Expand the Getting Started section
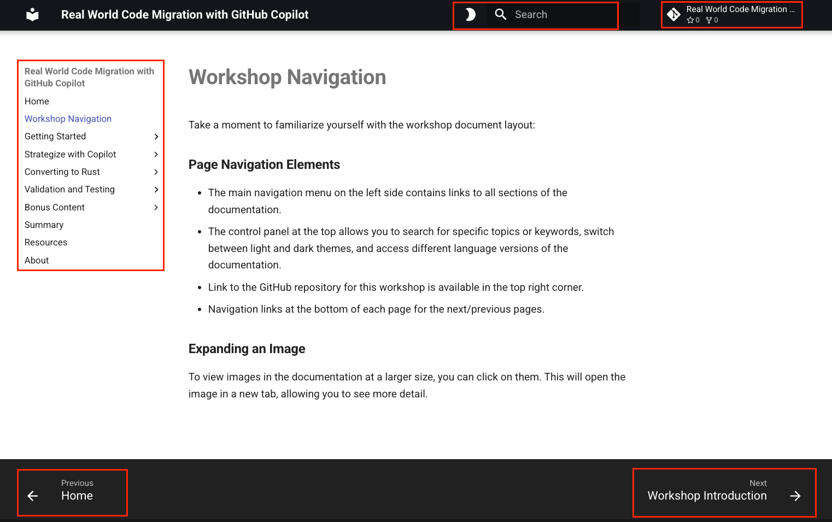 pos(156,137)
